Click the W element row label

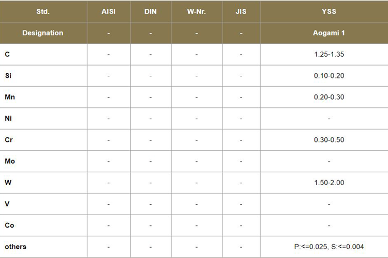(8, 183)
